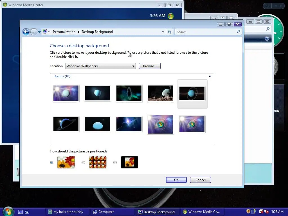Viewport: 288px width, 216px height.
Task: Choose the fit-to-screen position radio button
Action: (x=51, y=163)
